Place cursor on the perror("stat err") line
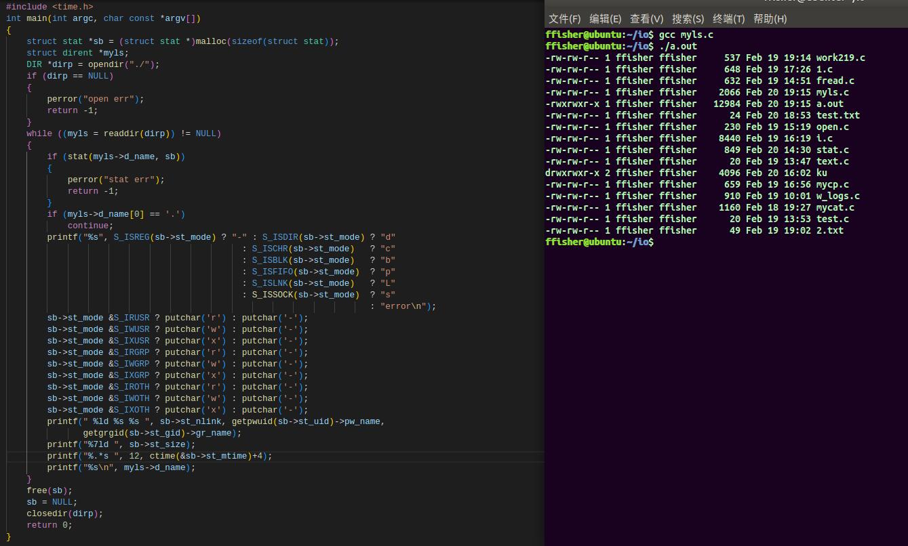908x546 pixels. pyautogui.click(x=116, y=180)
